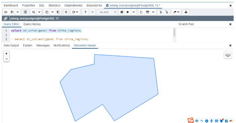Click the Find magnifier icon
Viewport: 236px width, 123px height.
click(x=34, y=12)
